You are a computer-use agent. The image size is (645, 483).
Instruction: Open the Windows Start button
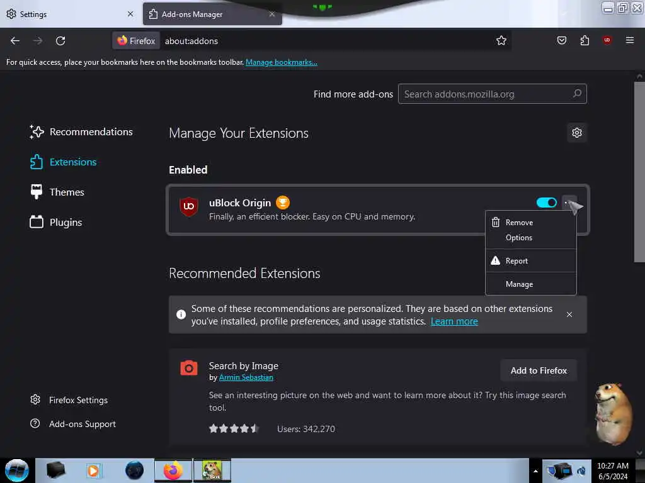16,470
